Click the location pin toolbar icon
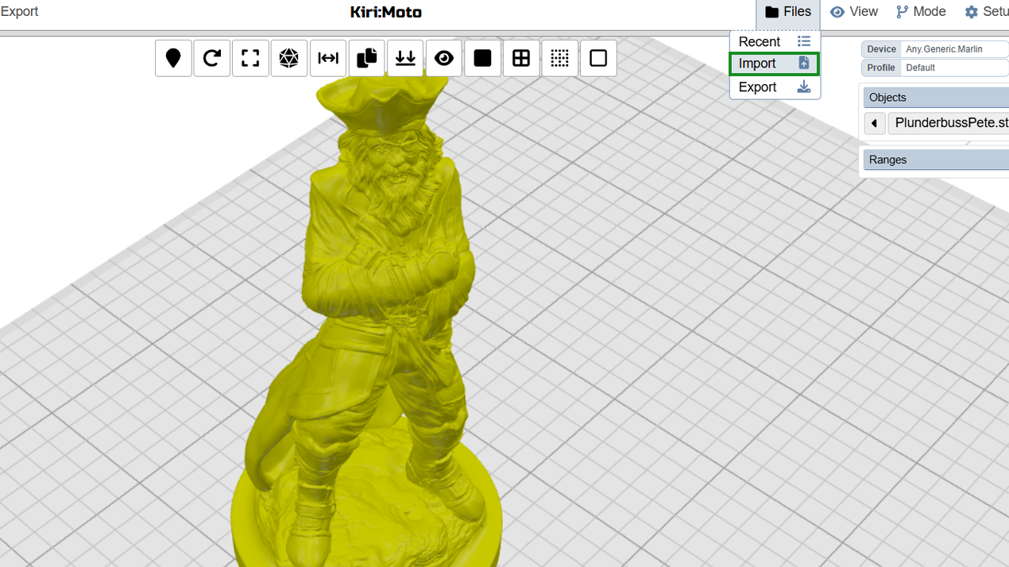 pyautogui.click(x=173, y=58)
